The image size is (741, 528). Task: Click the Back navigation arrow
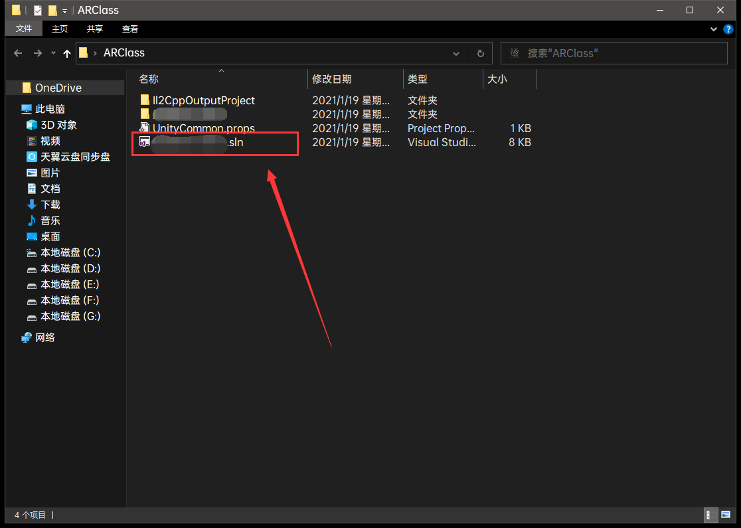coord(17,53)
